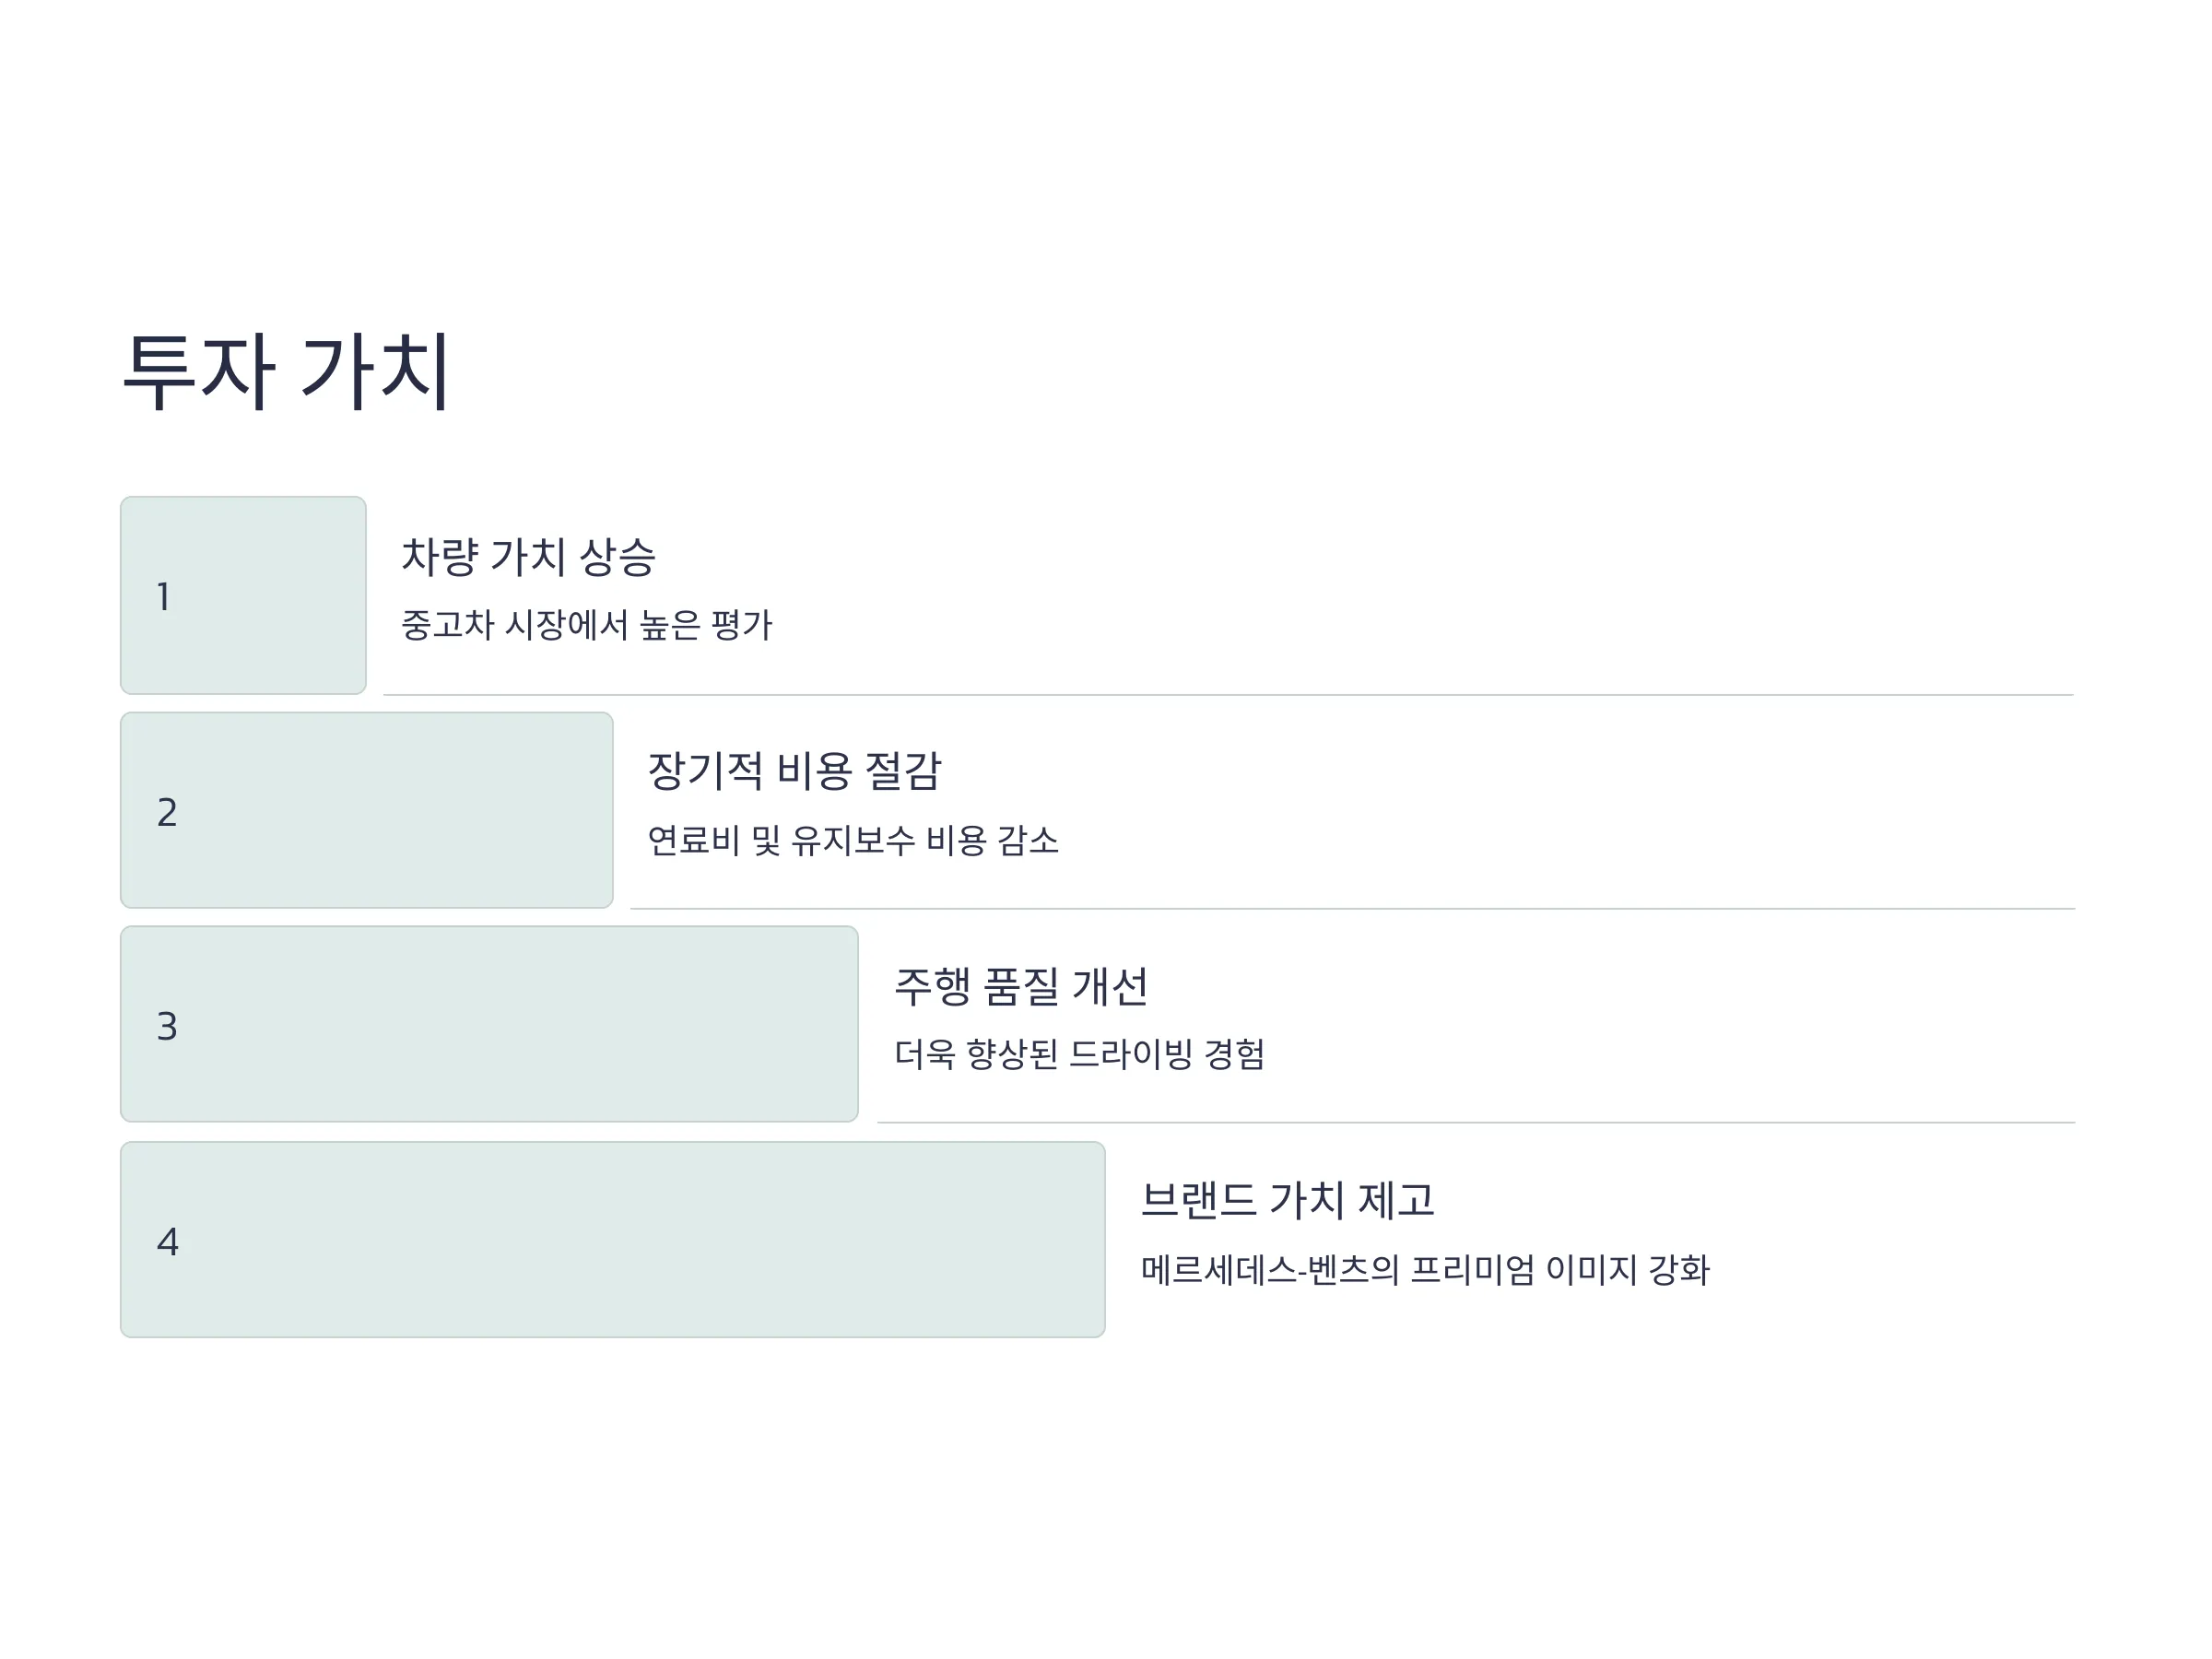
Task: Click the text 메르세데스-벤츠의 프리미엄 이미지 강화
Action: (1426, 1270)
